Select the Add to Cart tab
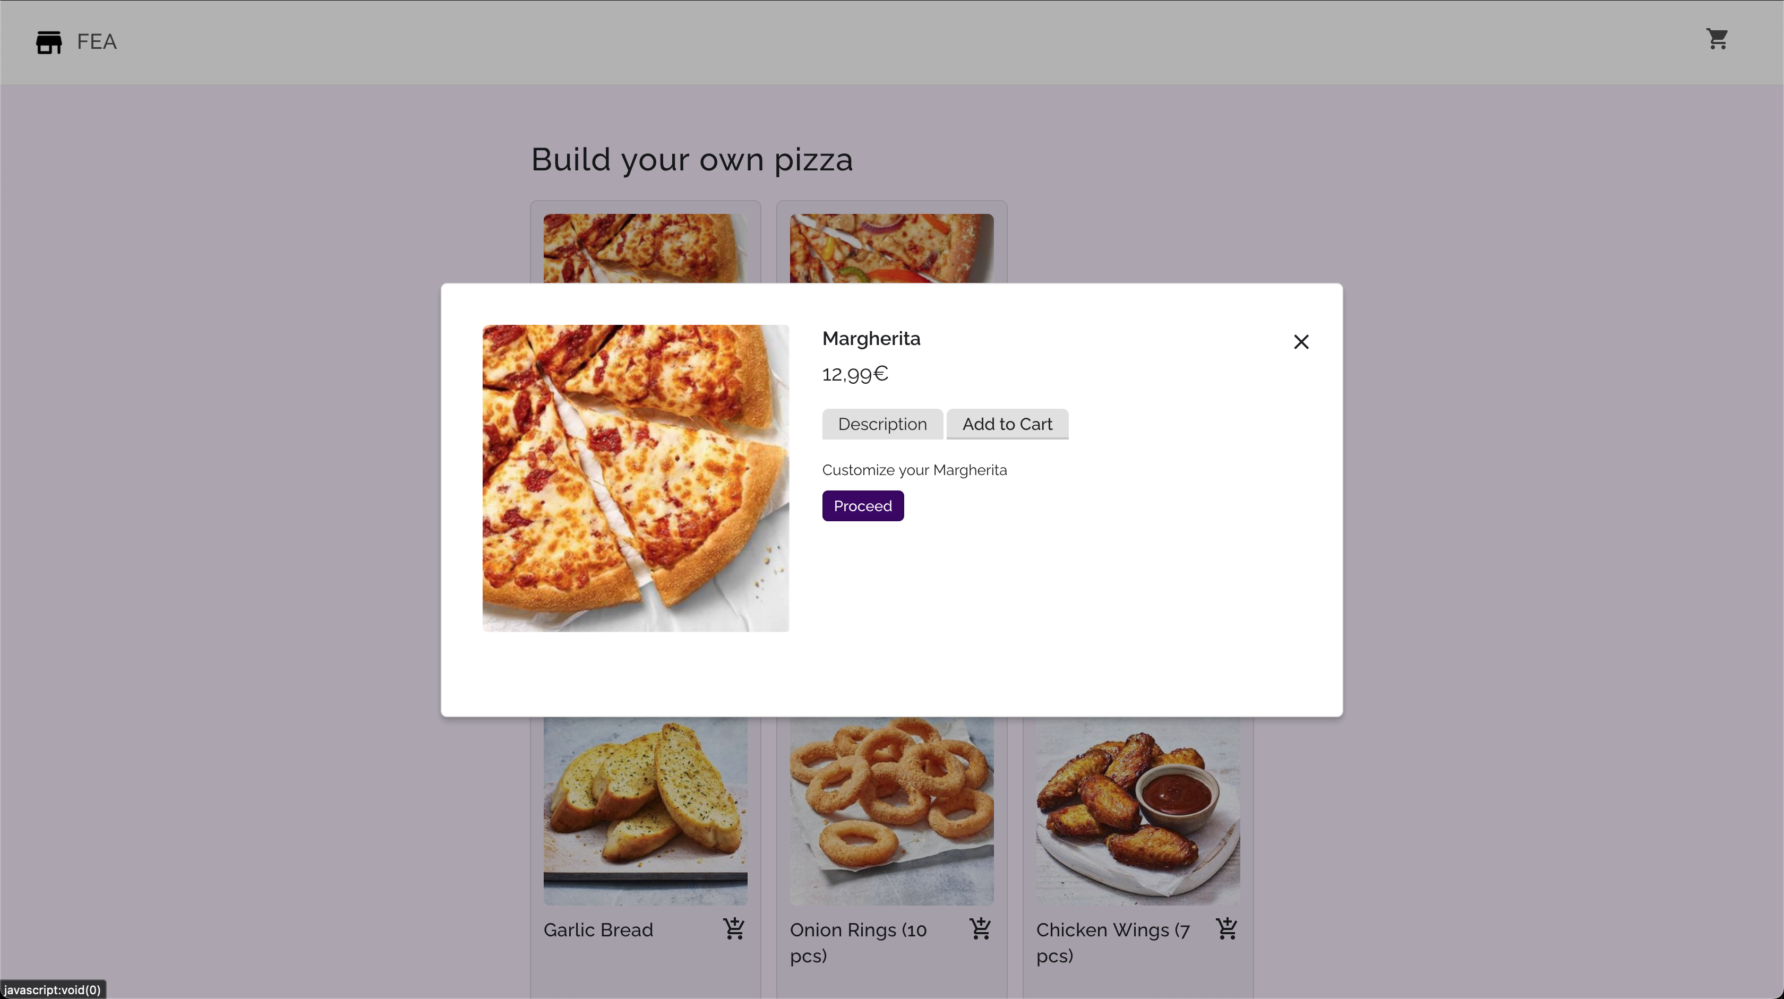The height and width of the screenshot is (999, 1784). 1007,424
